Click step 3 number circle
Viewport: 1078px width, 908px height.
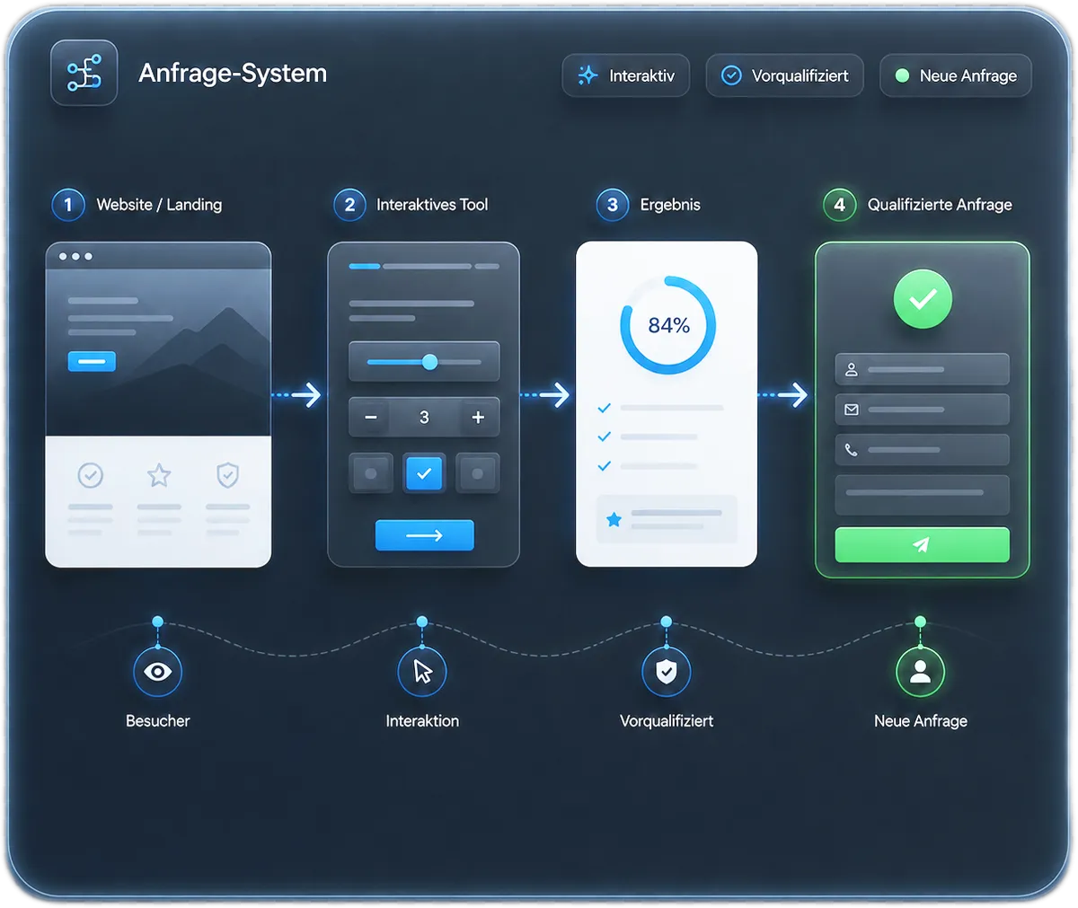(613, 205)
